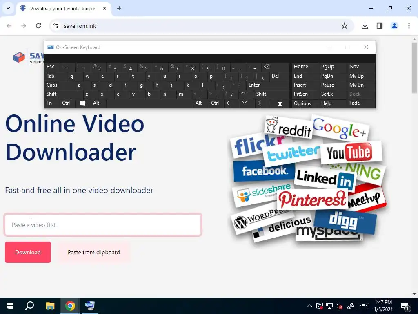The width and height of the screenshot is (418, 314).
Task: Close the Download your favorite Videos tab
Action: [104, 8]
